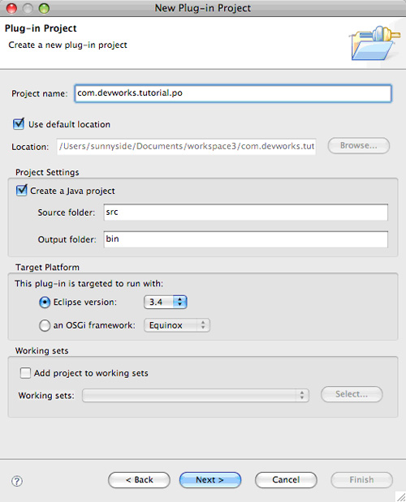This screenshot has width=406, height=502.
Task: Click the 'Plug-in Project' heading
Action: tap(41, 28)
